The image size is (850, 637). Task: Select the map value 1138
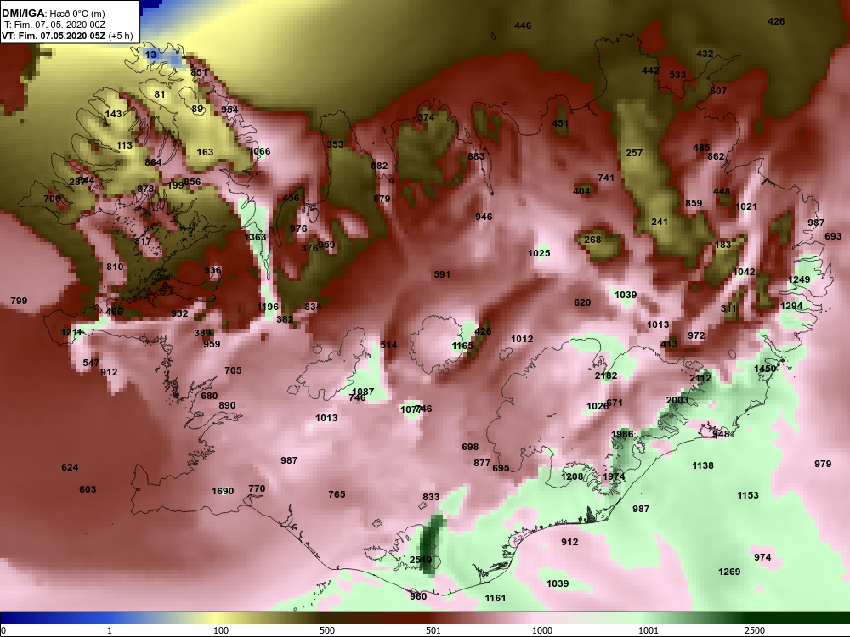(x=703, y=465)
